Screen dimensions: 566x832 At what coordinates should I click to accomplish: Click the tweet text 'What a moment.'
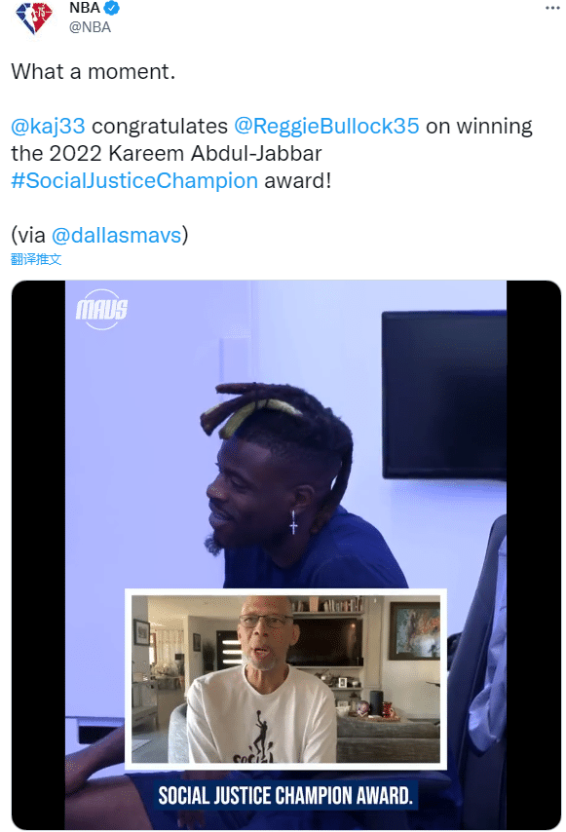[93, 72]
